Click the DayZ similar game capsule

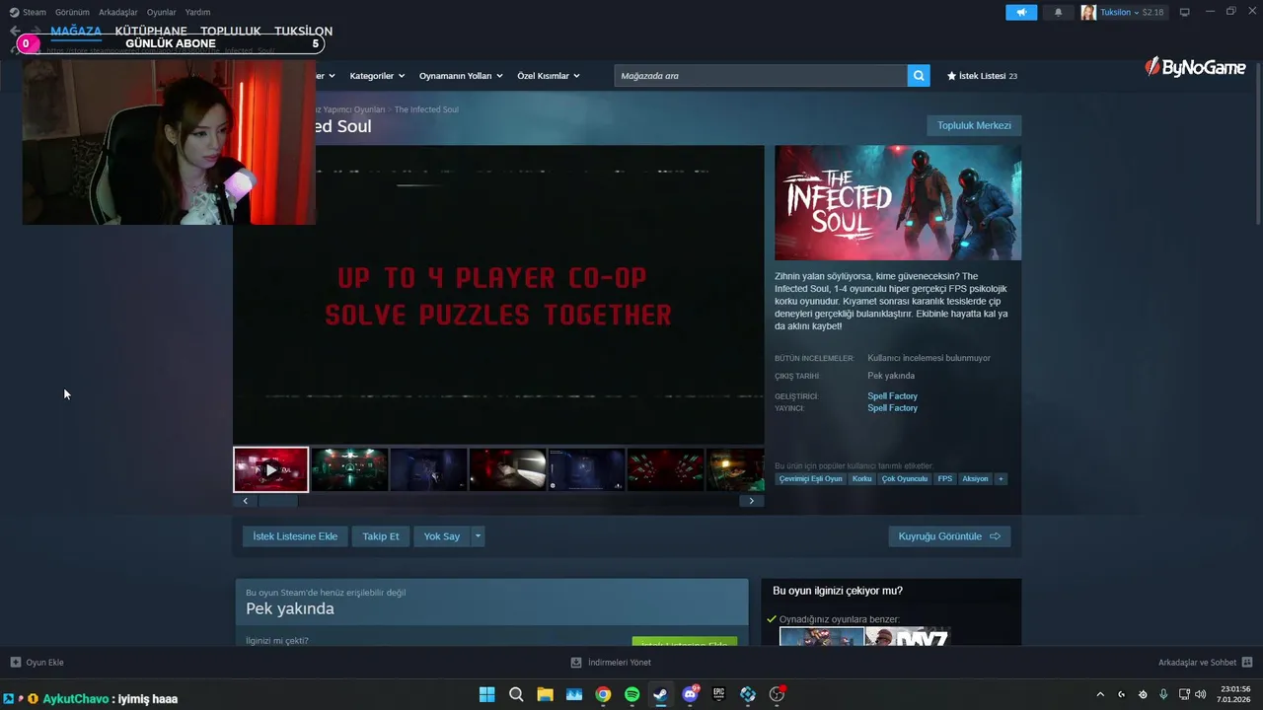point(907,637)
